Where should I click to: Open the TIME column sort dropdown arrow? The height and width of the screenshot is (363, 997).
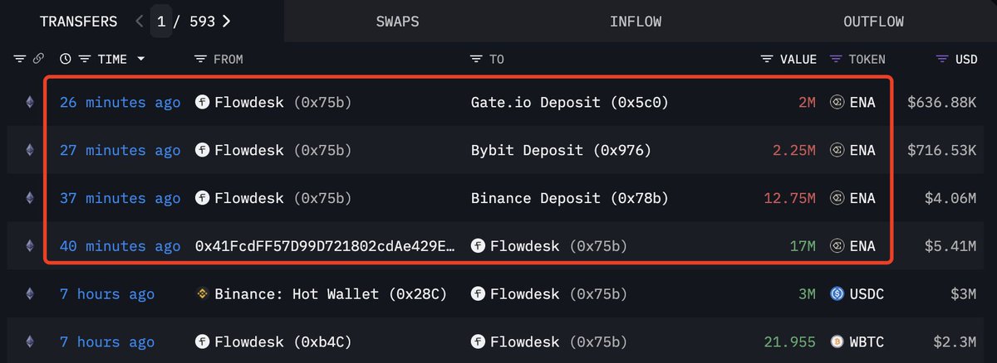point(140,59)
